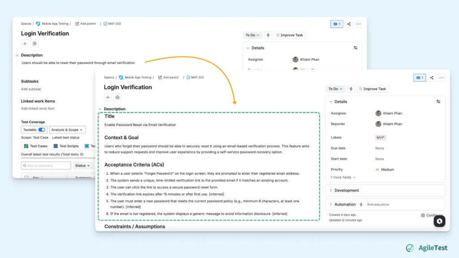Click description text in back window
Screen dimensions: 459x258
(78, 63)
